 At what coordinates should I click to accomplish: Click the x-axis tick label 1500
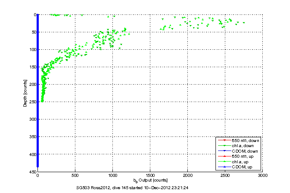click(x=150, y=175)
